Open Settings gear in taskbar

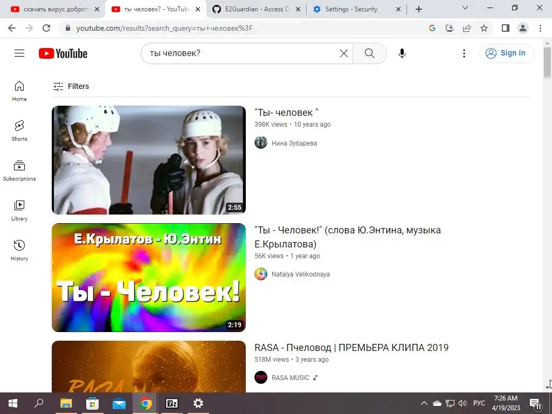[198, 403]
